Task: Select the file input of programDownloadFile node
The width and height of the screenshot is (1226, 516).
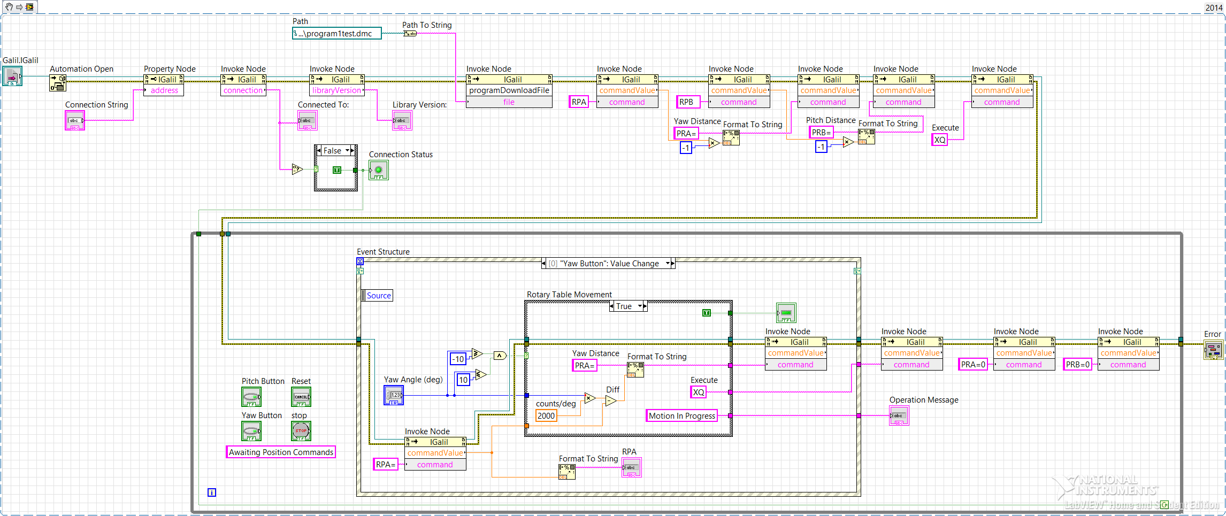Action: (509, 102)
